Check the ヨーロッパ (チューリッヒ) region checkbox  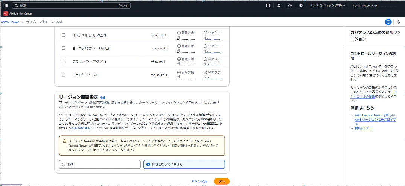[x=64, y=48]
